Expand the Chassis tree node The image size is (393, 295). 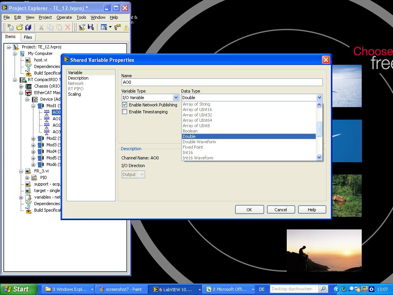pyautogui.click(x=21, y=86)
